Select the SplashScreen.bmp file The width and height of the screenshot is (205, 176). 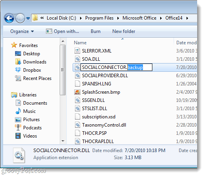pyautogui.click(x=101, y=92)
